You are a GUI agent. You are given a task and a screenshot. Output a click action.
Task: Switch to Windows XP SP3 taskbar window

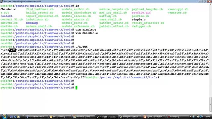click(x=83, y=117)
